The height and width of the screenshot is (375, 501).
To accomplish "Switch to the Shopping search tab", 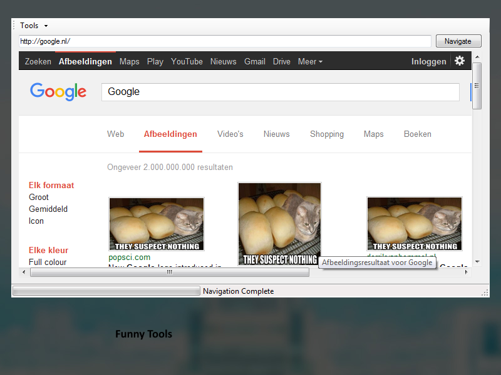I will [x=326, y=134].
